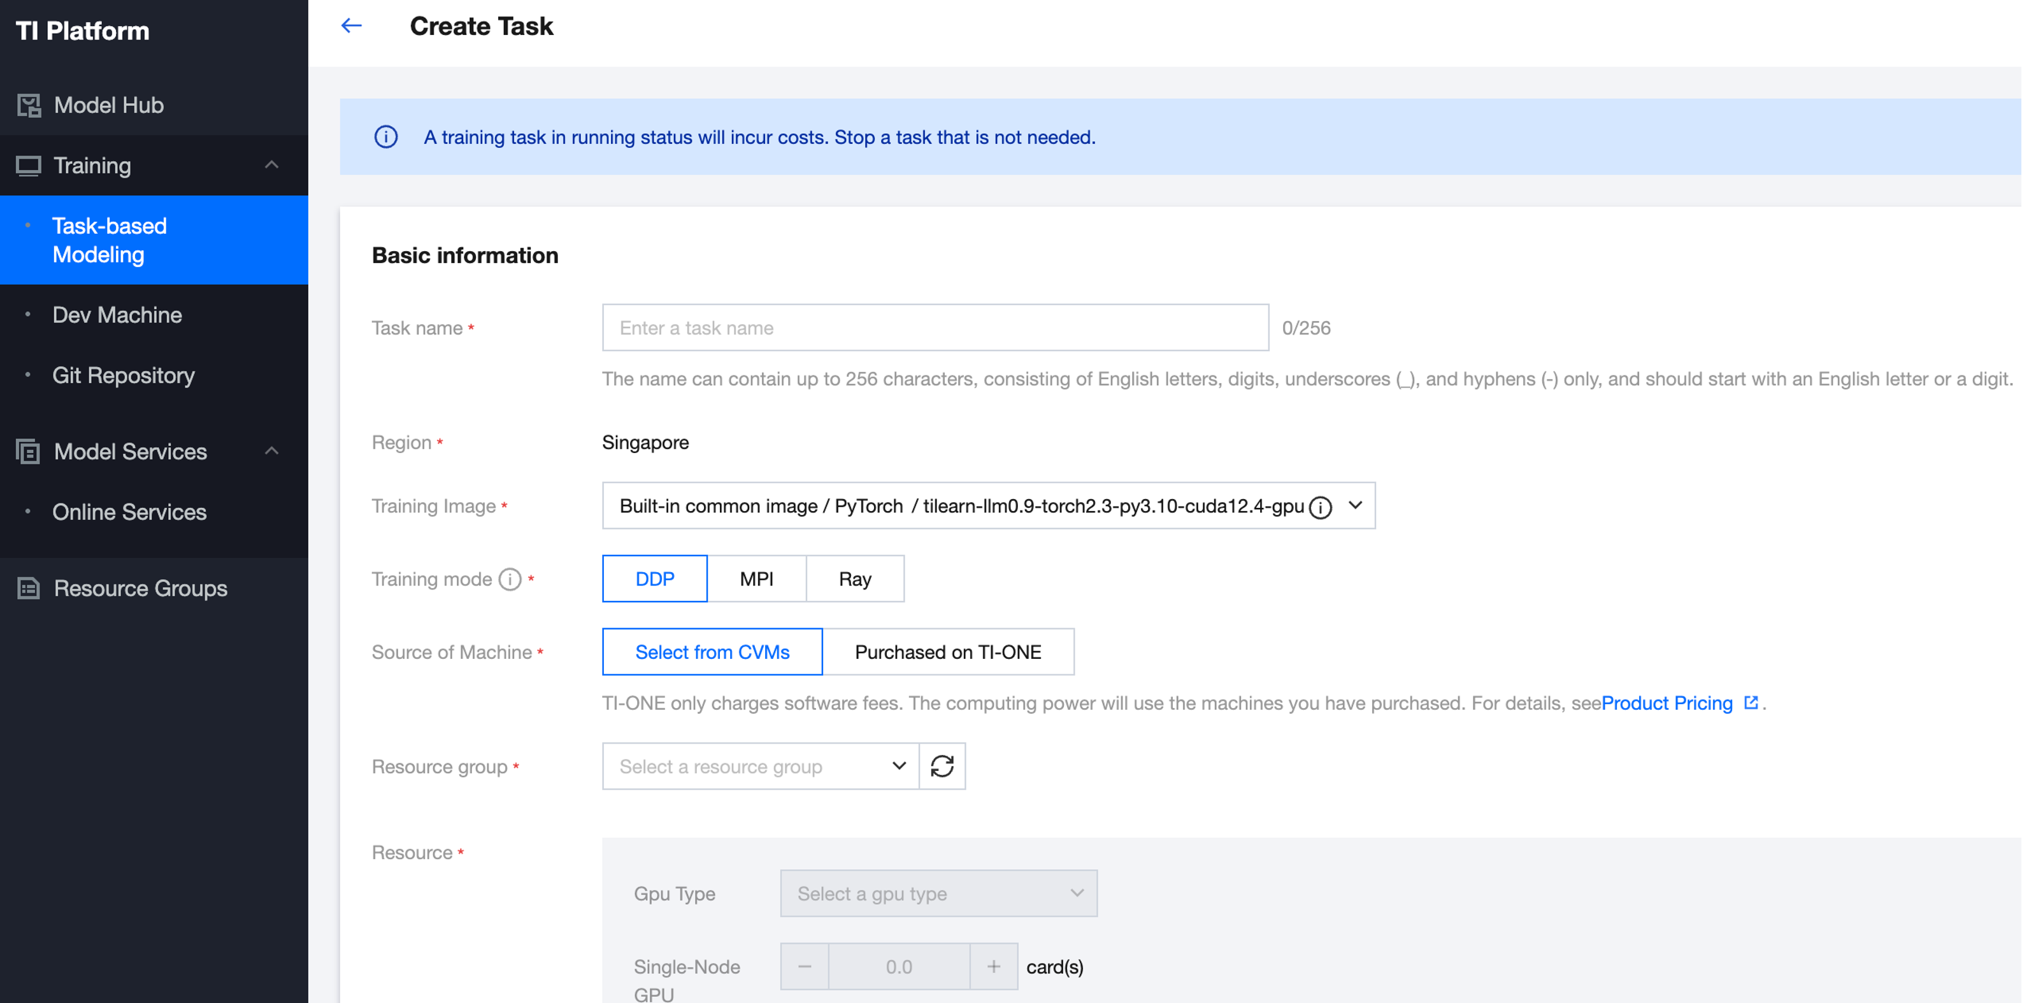Image resolution: width=2022 pixels, height=1003 pixels.
Task: Open Git Repository page
Action: tap(123, 375)
